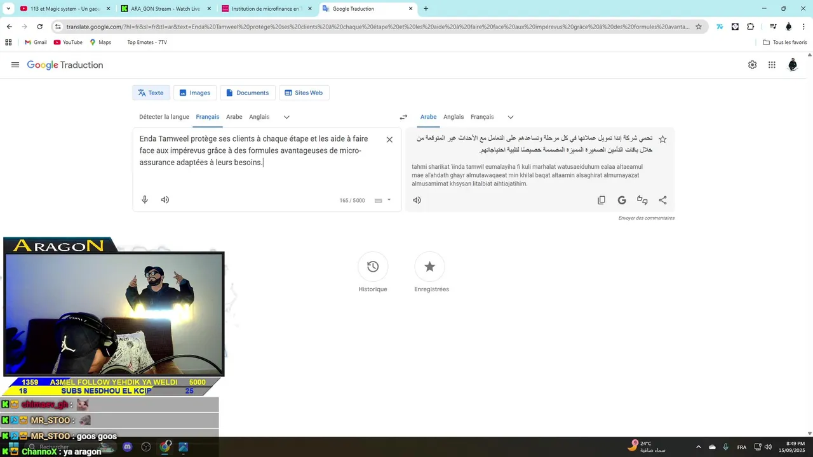Open the 7TV extension icon
The image size is (813, 457).
720,27
